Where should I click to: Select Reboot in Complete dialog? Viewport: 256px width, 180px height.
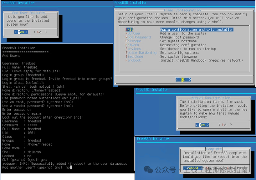point(193,168)
